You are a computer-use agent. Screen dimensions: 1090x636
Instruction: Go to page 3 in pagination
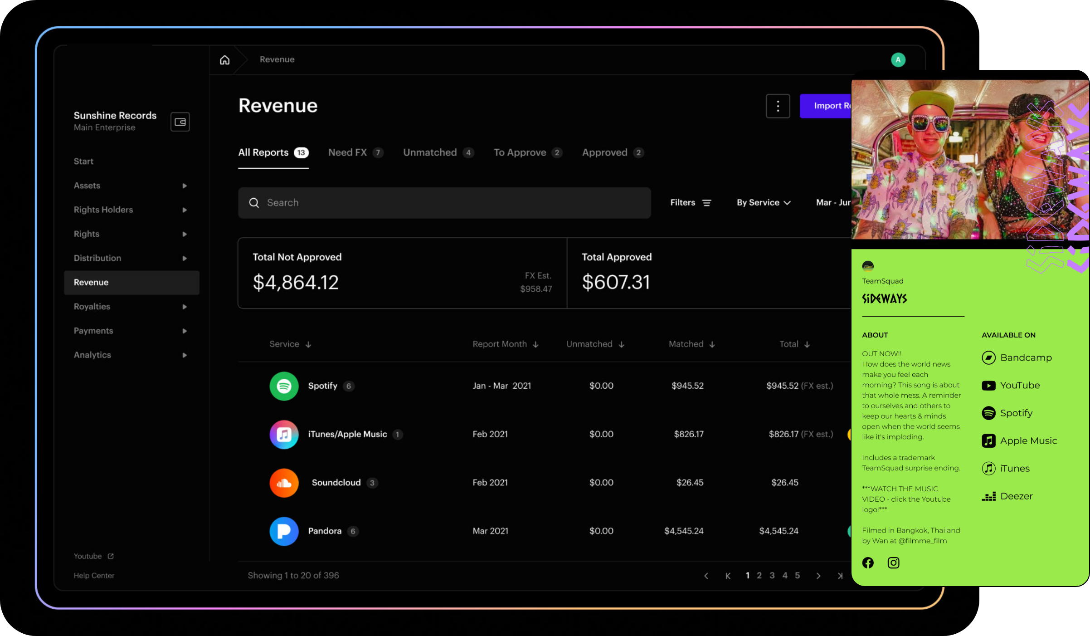(x=772, y=576)
